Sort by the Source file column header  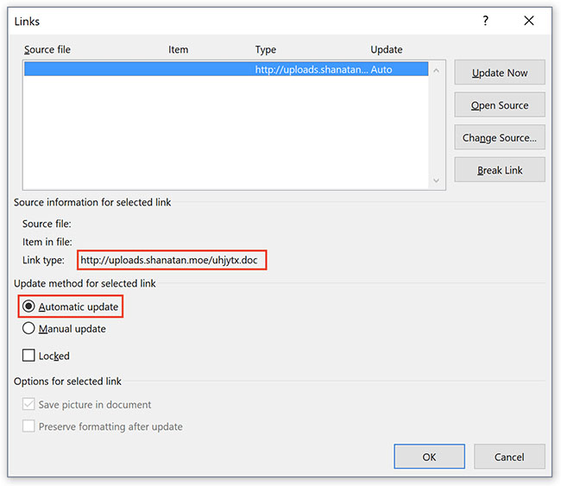tap(47, 50)
